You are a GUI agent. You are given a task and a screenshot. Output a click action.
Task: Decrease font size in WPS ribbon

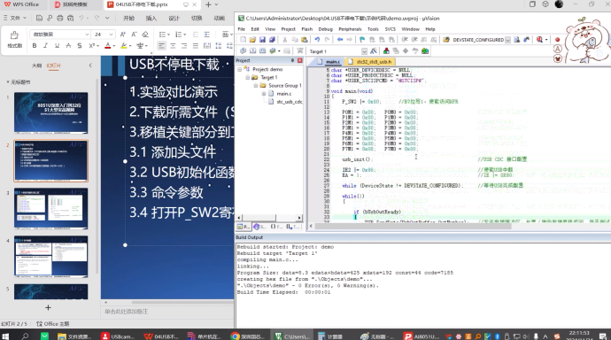coord(134,35)
